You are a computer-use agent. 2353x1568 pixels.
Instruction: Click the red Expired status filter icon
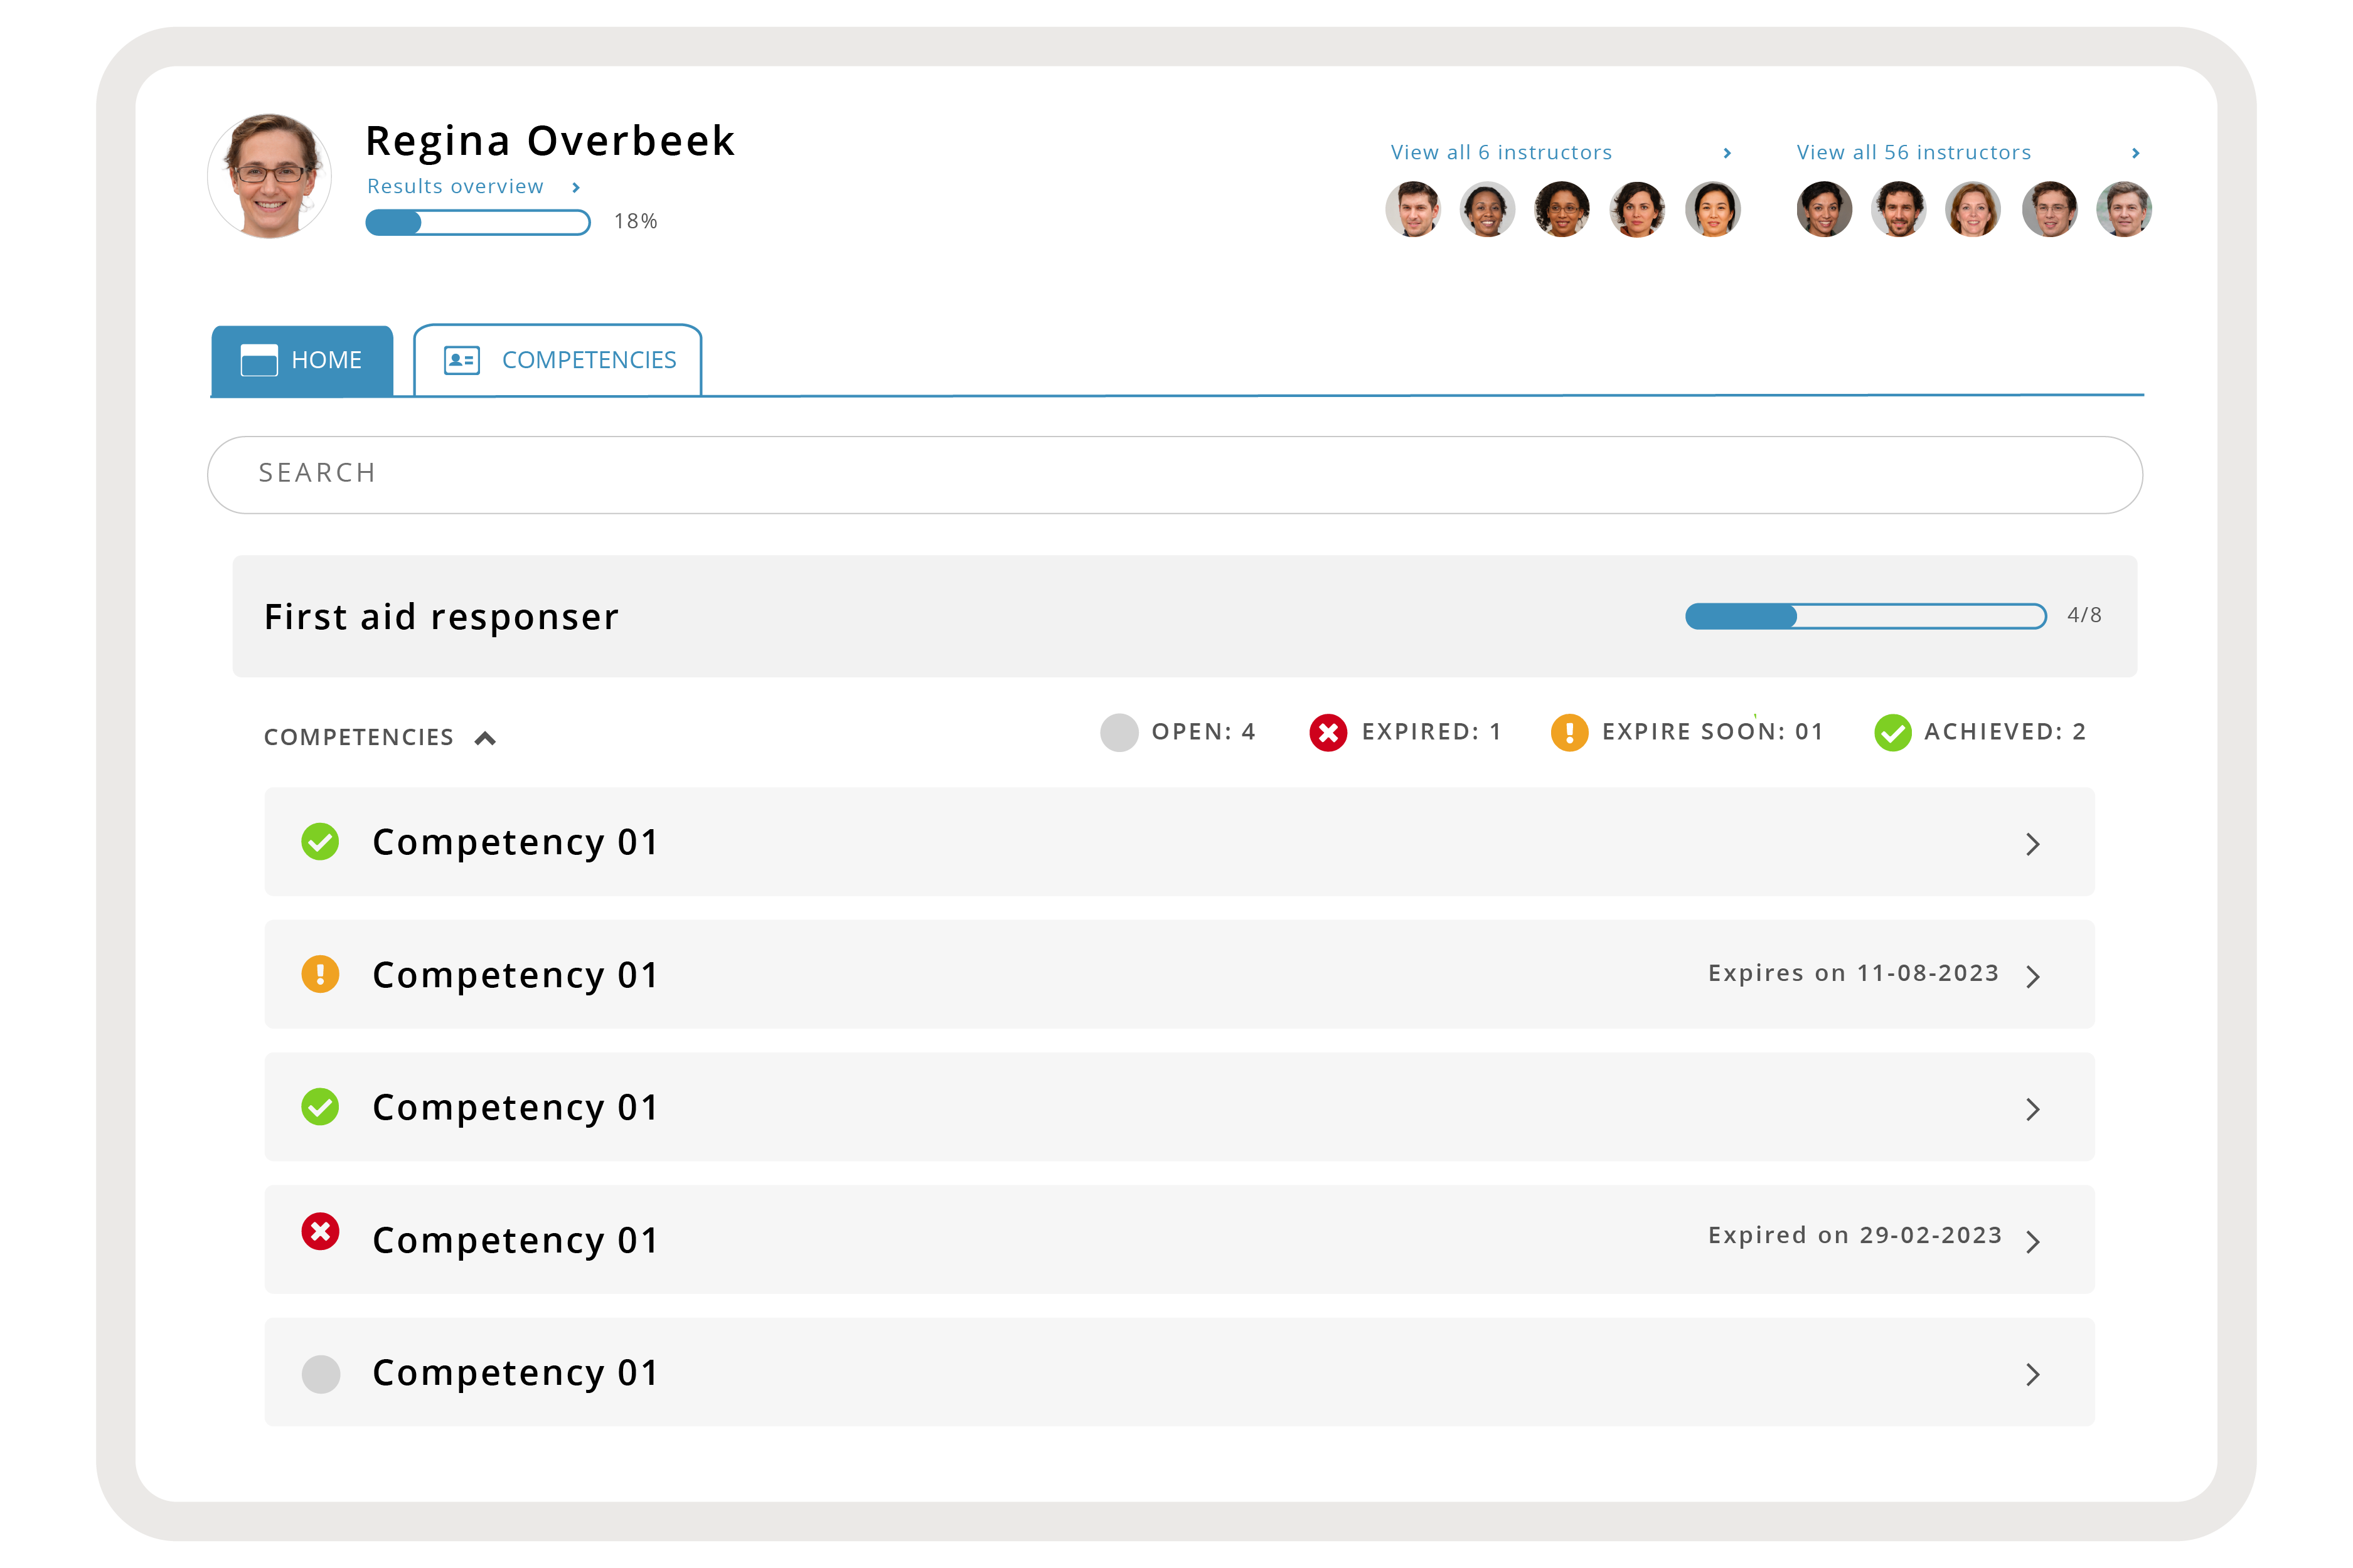click(1328, 733)
